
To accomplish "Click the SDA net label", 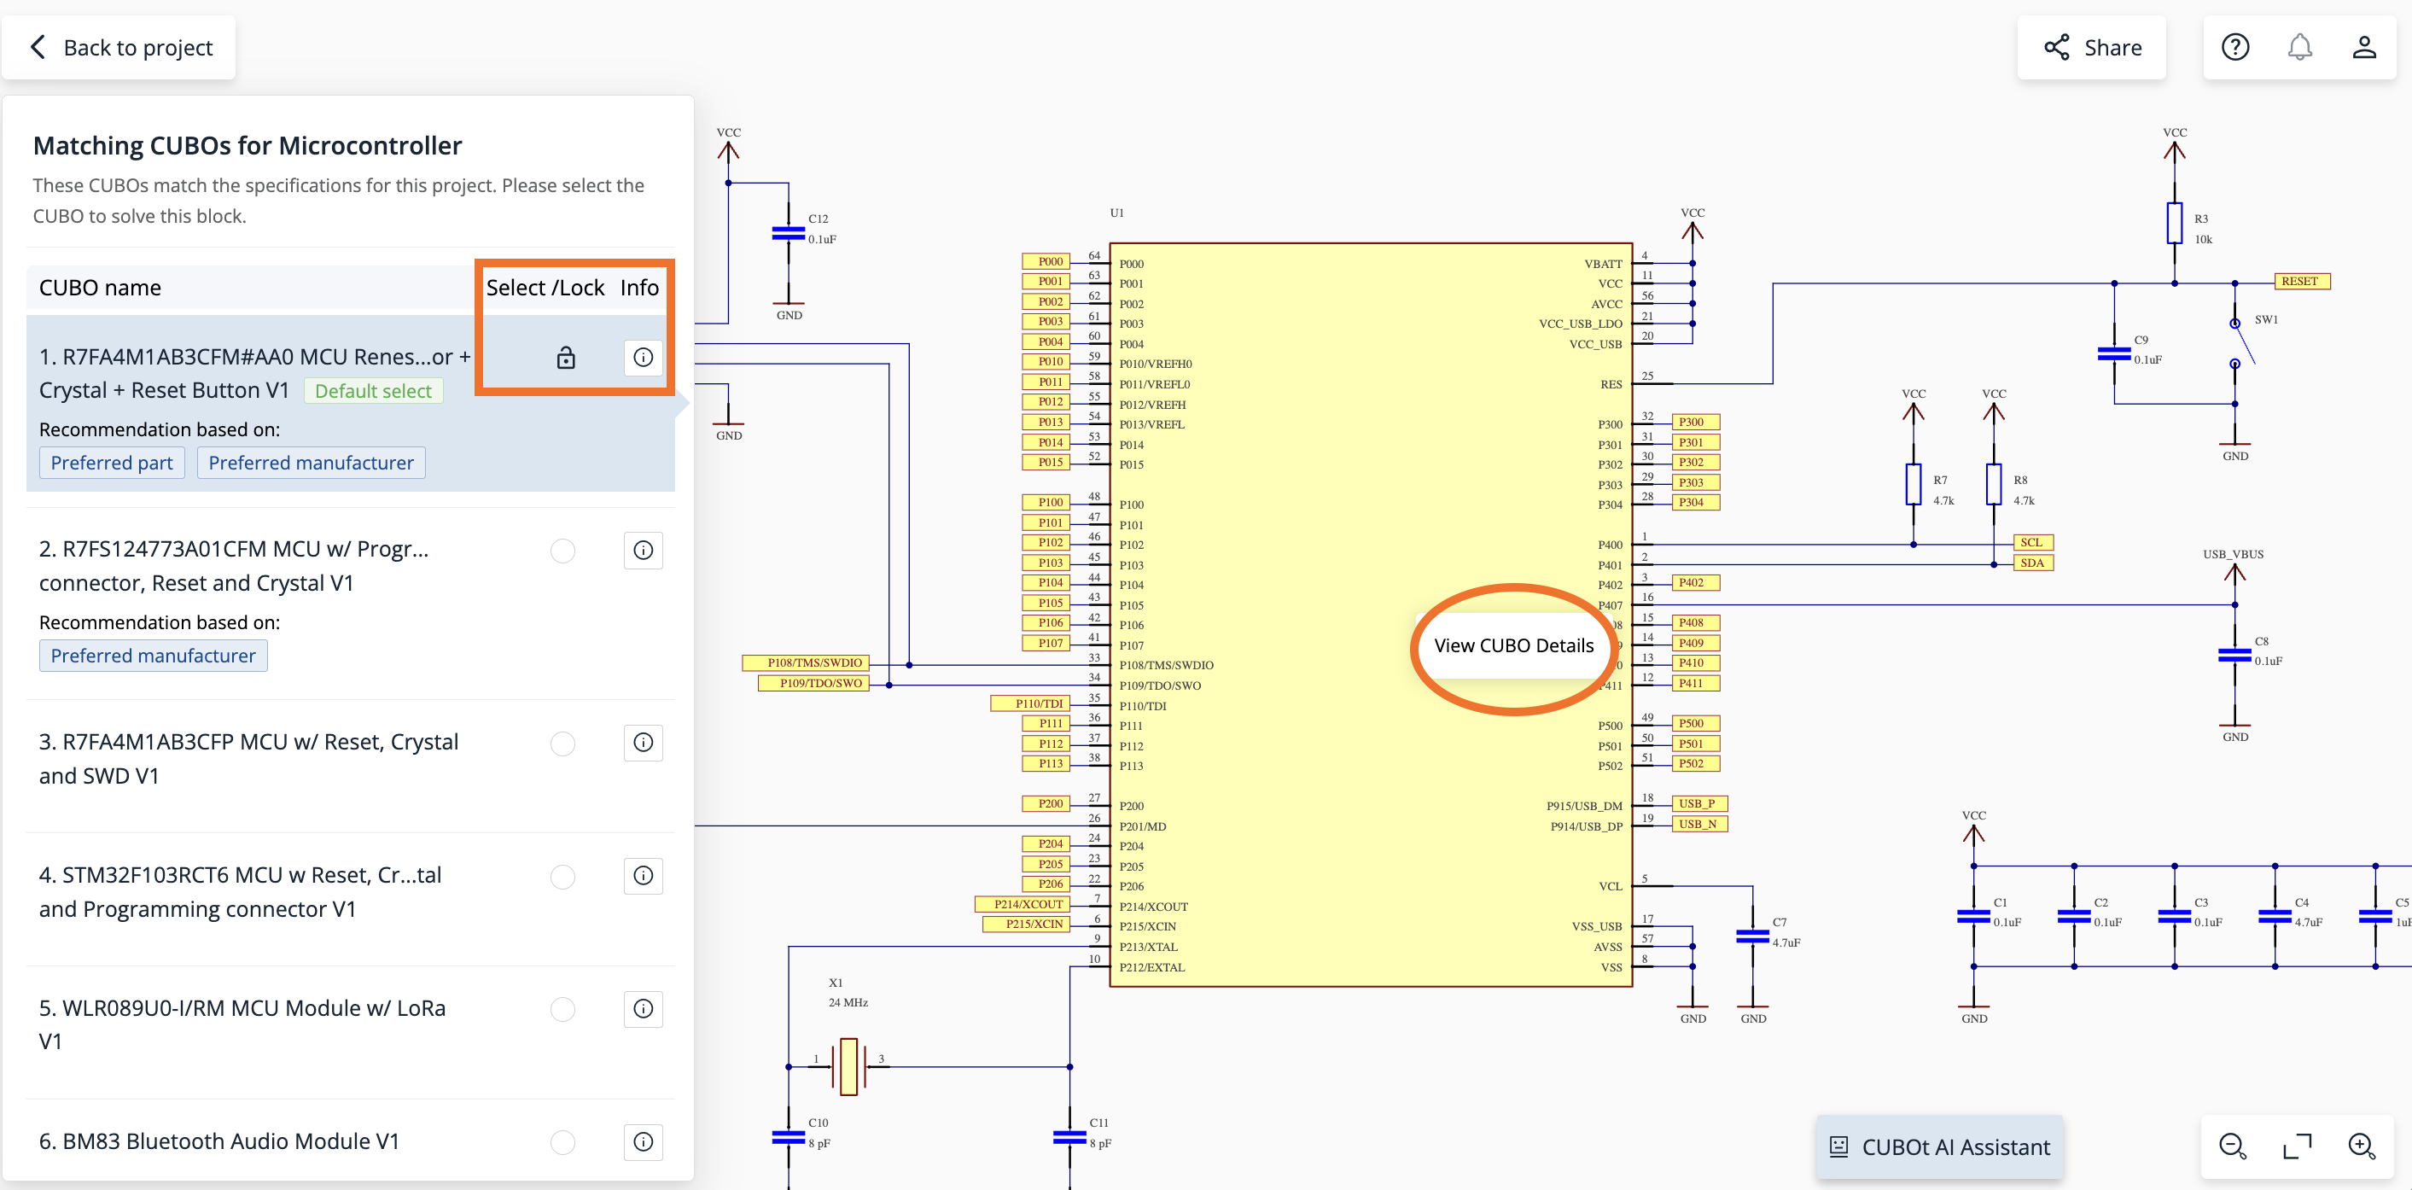I will click(x=2033, y=563).
